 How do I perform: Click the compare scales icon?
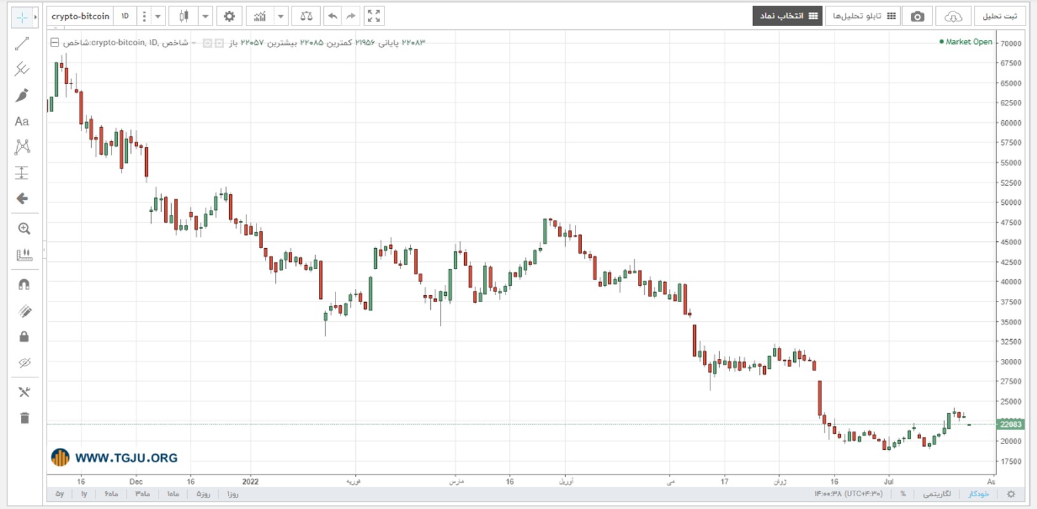click(x=306, y=16)
